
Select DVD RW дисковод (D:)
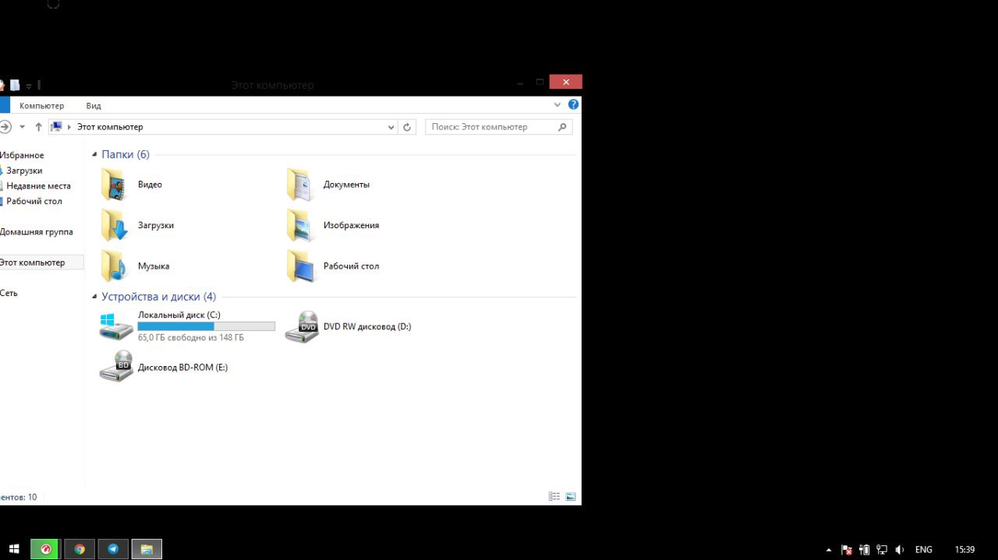(x=348, y=326)
